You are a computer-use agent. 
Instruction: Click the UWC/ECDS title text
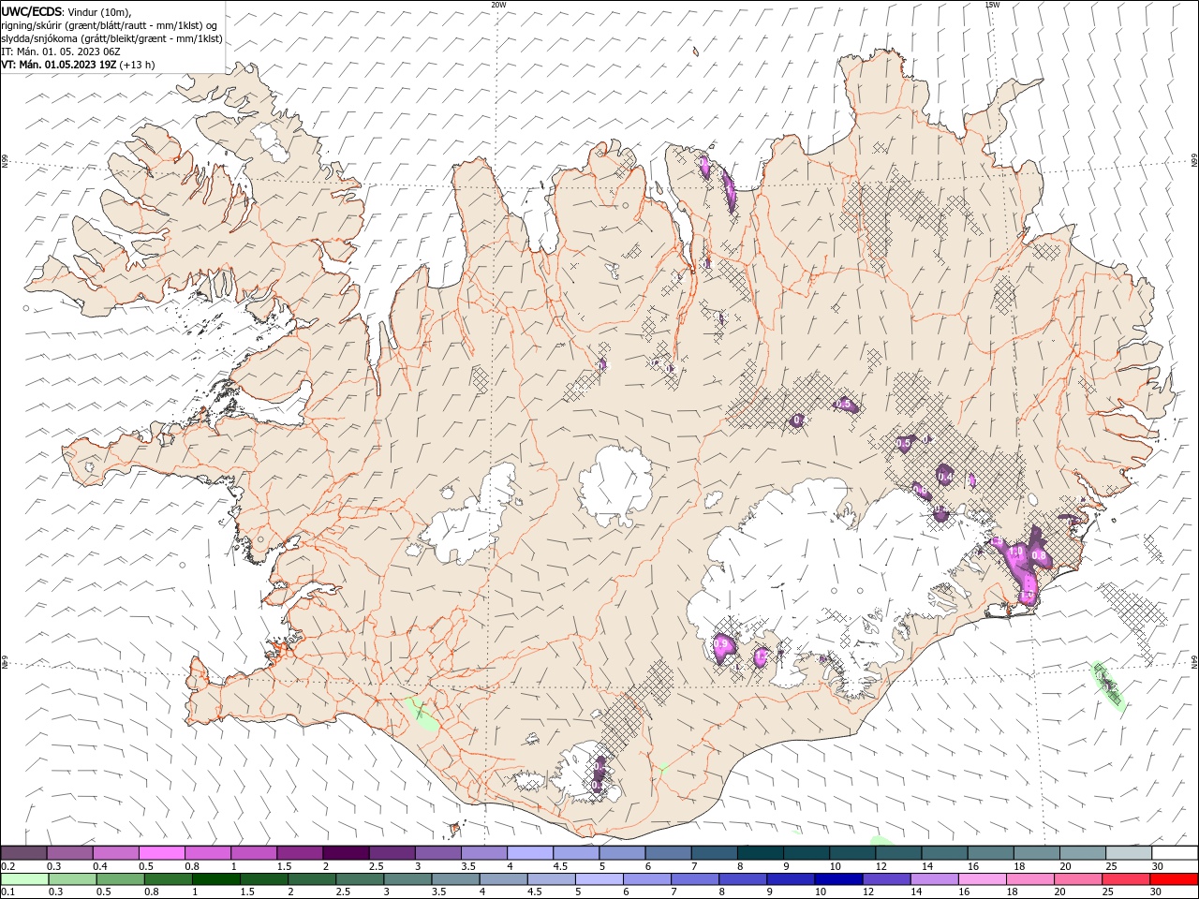coord(33,11)
